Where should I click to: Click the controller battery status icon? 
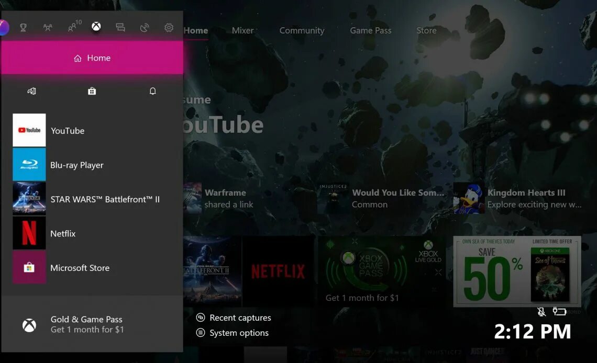click(x=559, y=311)
